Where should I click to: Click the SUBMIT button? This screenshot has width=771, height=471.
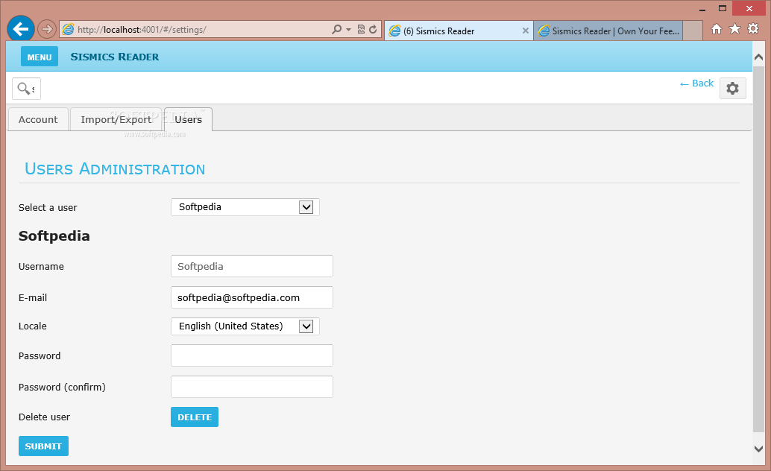[43, 446]
